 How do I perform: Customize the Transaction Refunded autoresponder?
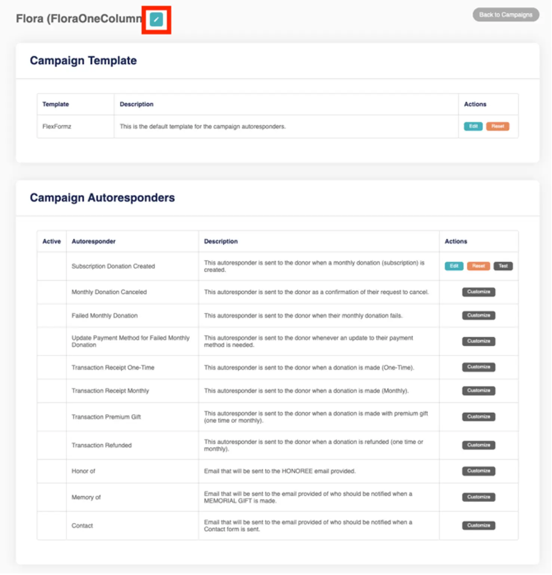pos(478,445)
